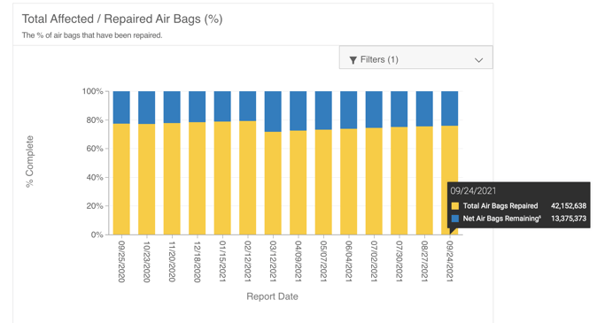Select the yellow bar for 07/30/2021

click(399, 181)
